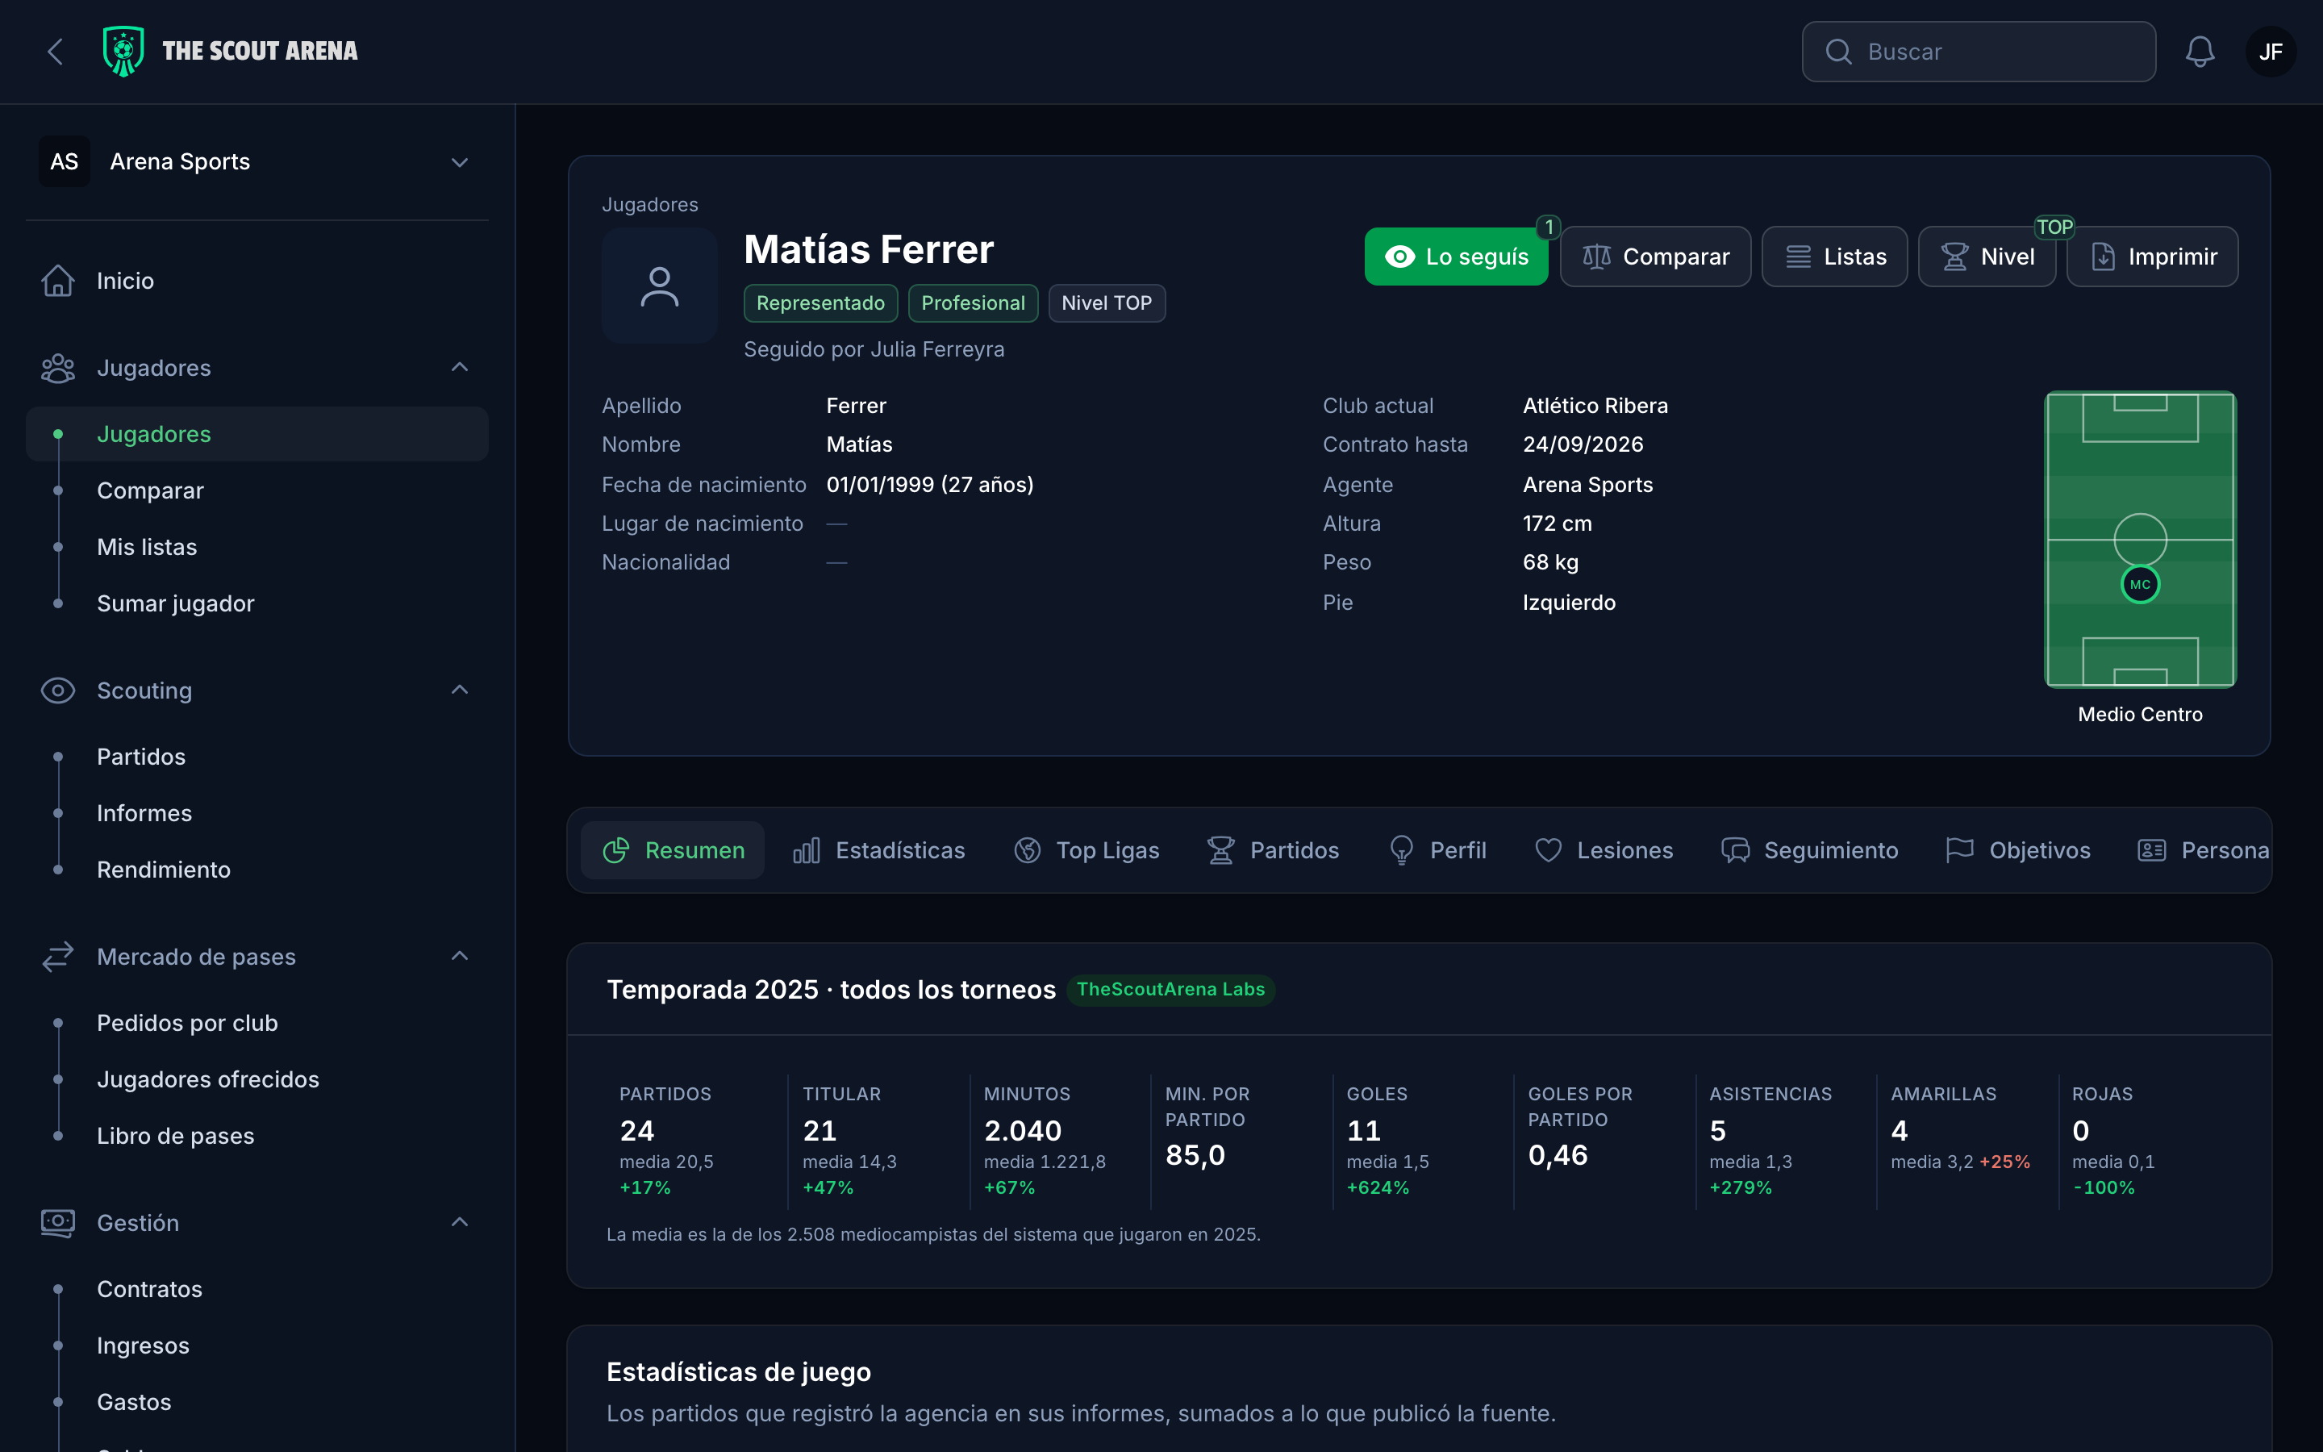Click the trophy icon on Nivel button
Viewport: 2323px width, 1452px height.
pos(1954,257)
